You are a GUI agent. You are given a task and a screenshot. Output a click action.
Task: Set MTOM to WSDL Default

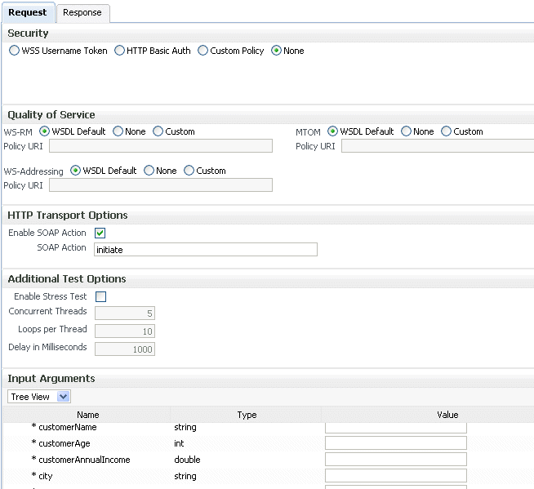tap(332, 131)
